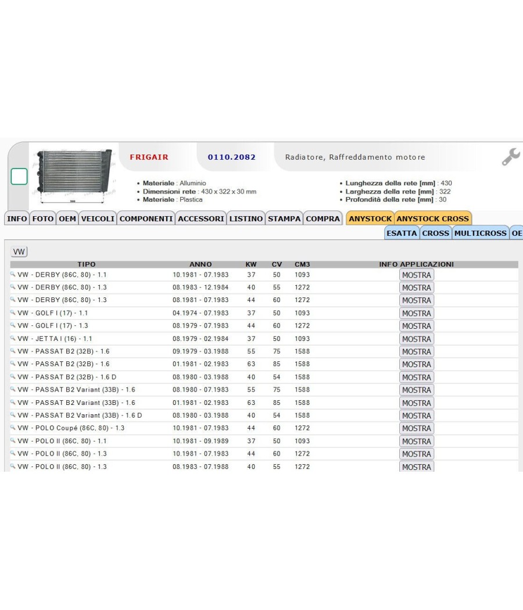Click MOSTRA for POLO Coupé 1.3 row
523x610 pixels.
[x=417, y=428]
